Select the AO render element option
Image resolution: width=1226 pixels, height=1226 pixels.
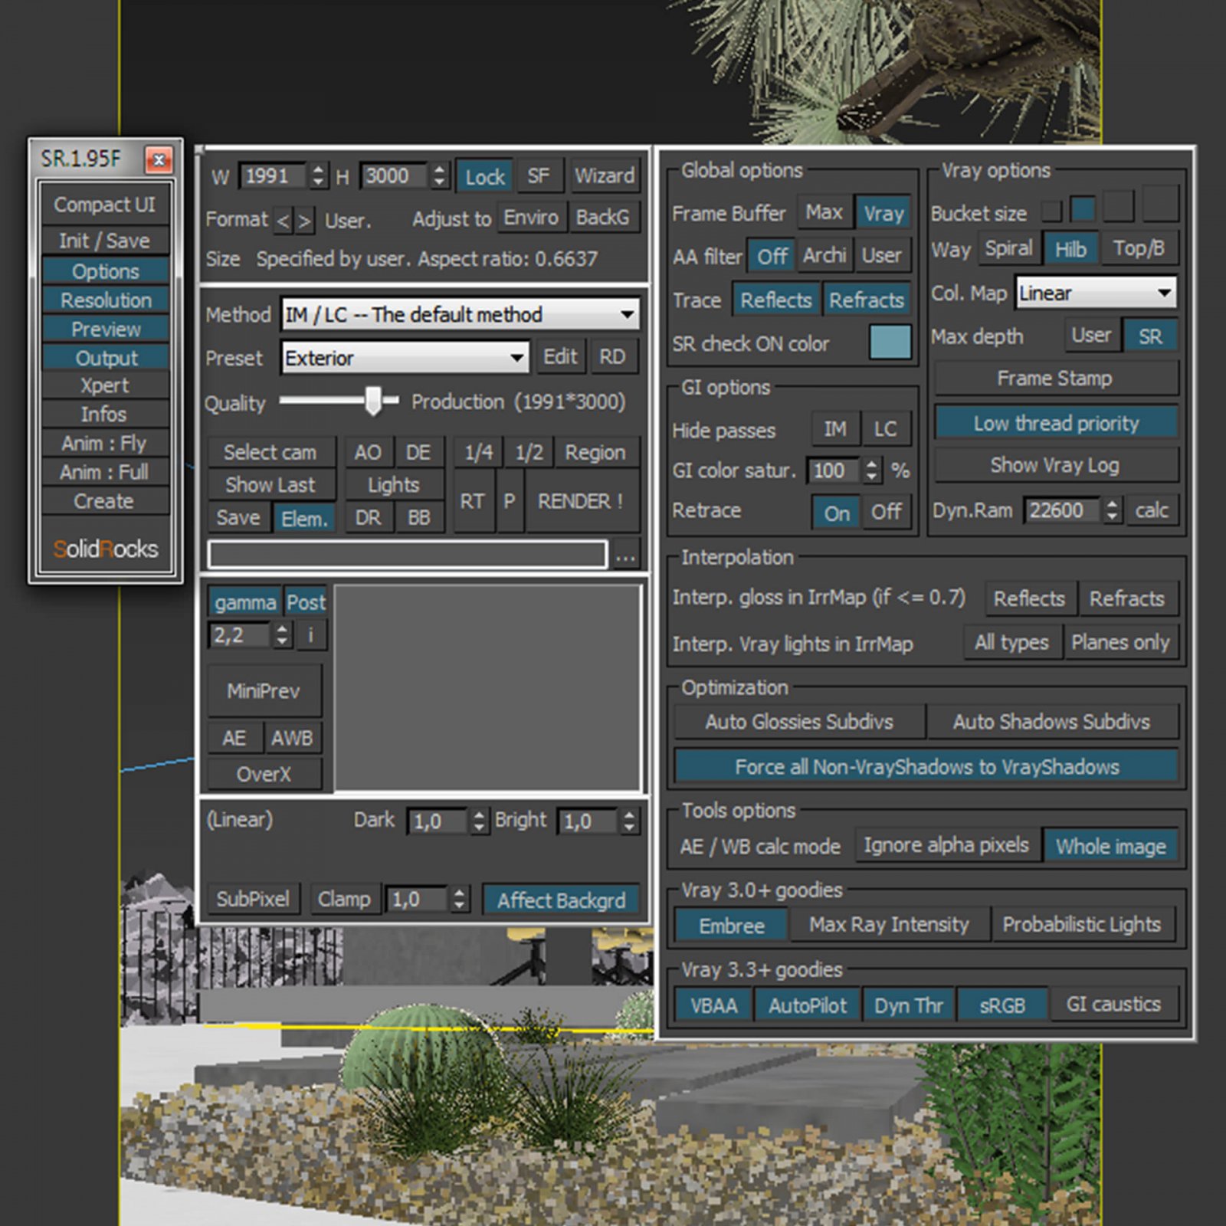[x=368, y=452]
